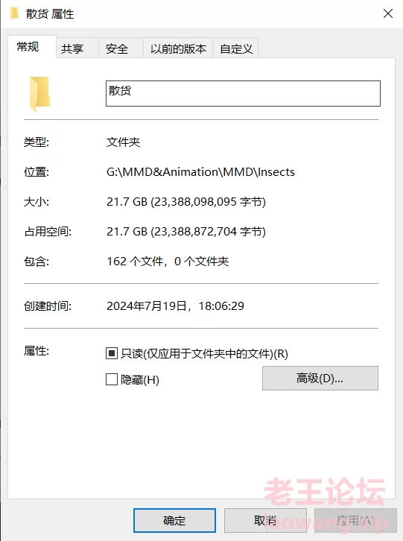This screenshot has width=403, height=541.
Task: Click the 占用空间 value 23,388,872,704 字节
Action: [208, 232]
